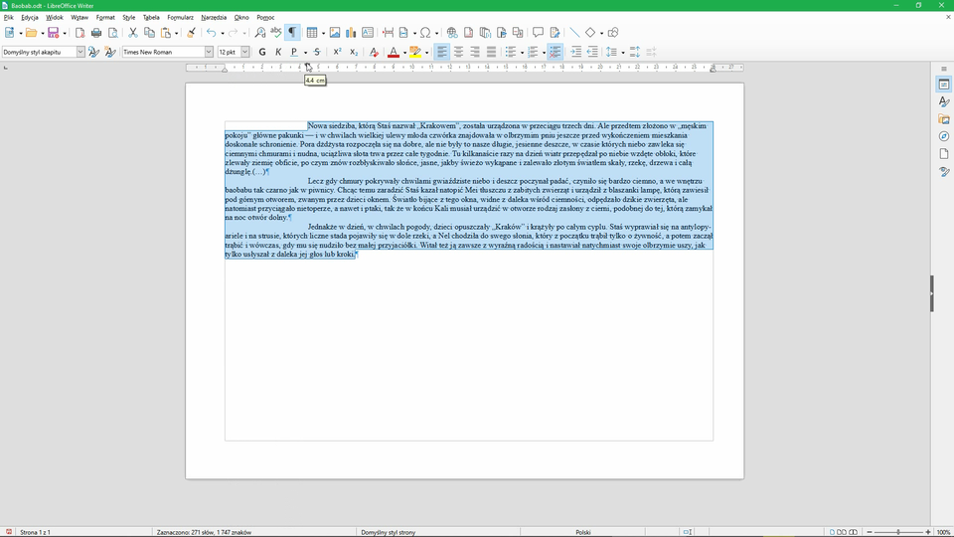This screenshot has height=537, width=954.
Task: Insert a comment using the toolbar icon
Action: pos(538,33)
